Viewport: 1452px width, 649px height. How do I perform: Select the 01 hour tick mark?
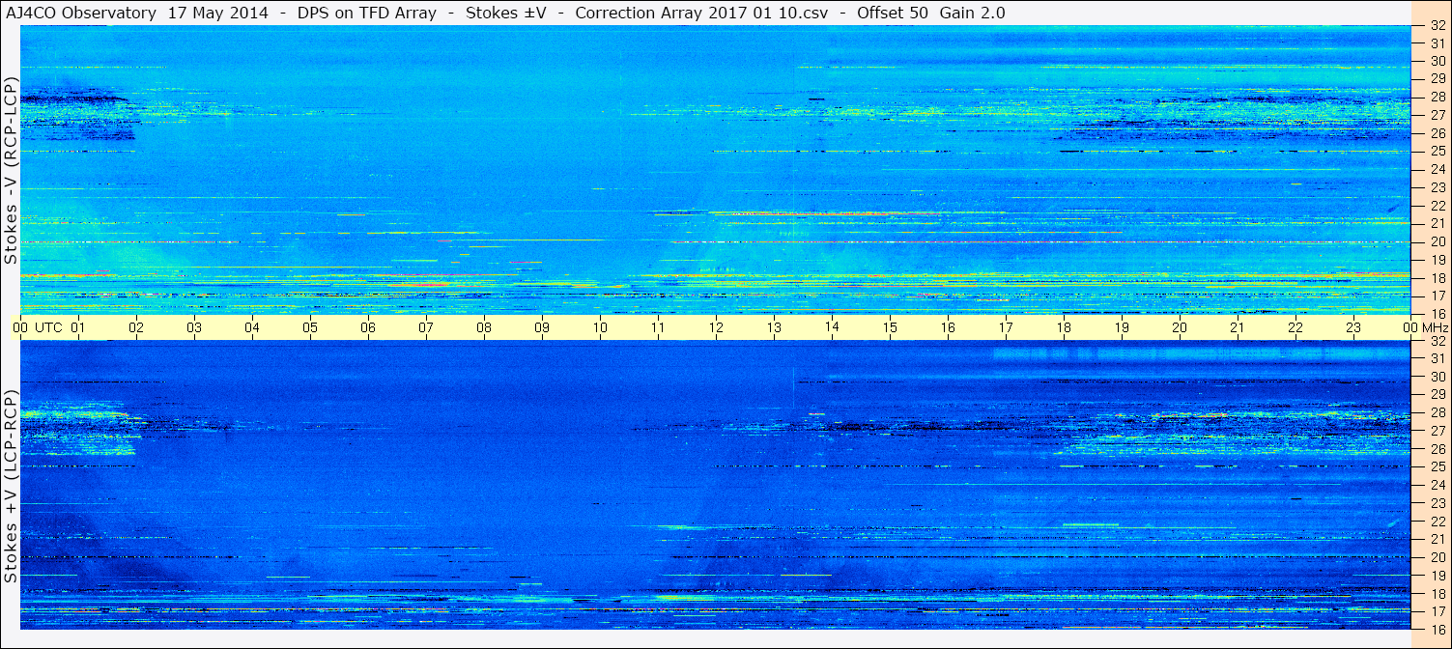(78, 328)
